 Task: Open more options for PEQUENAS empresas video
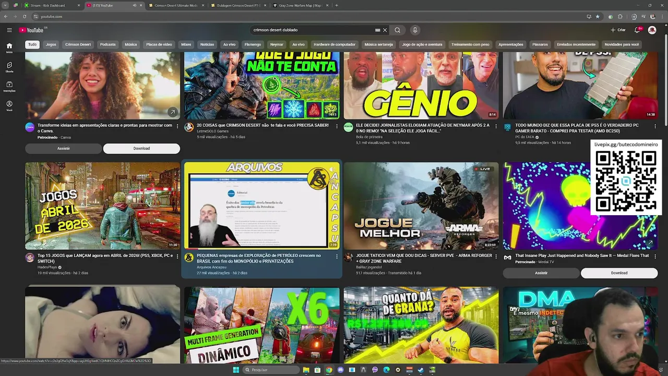[337, 256]
